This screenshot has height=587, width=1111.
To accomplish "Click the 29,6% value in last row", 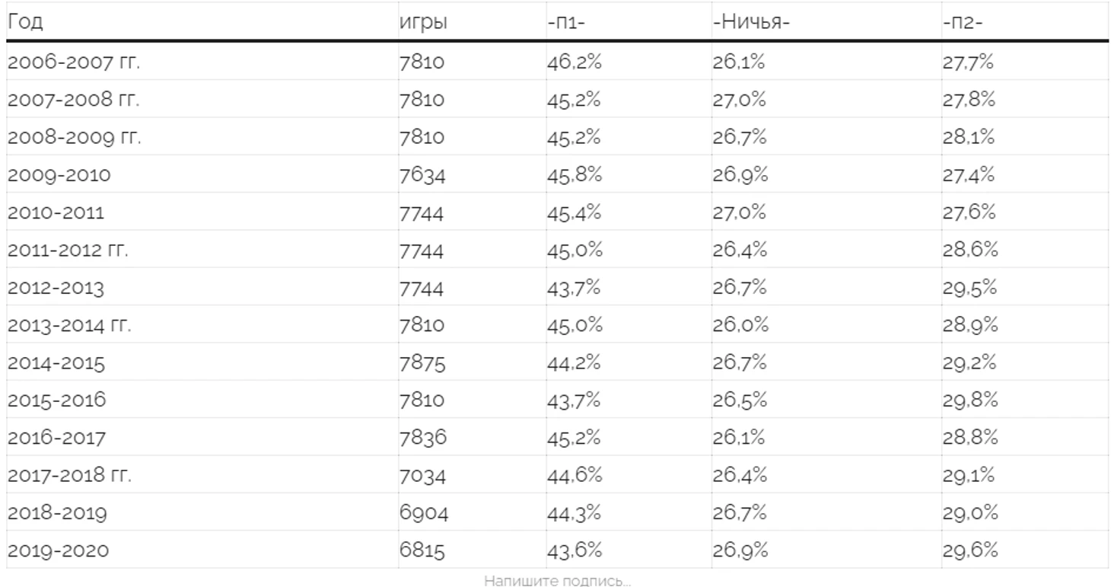I will (x=969, y=550).
